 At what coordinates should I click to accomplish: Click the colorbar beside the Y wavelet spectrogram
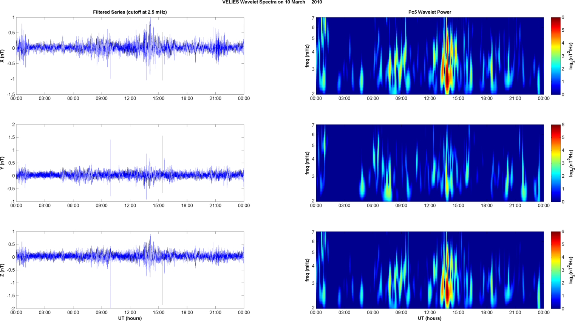point(555,163)
